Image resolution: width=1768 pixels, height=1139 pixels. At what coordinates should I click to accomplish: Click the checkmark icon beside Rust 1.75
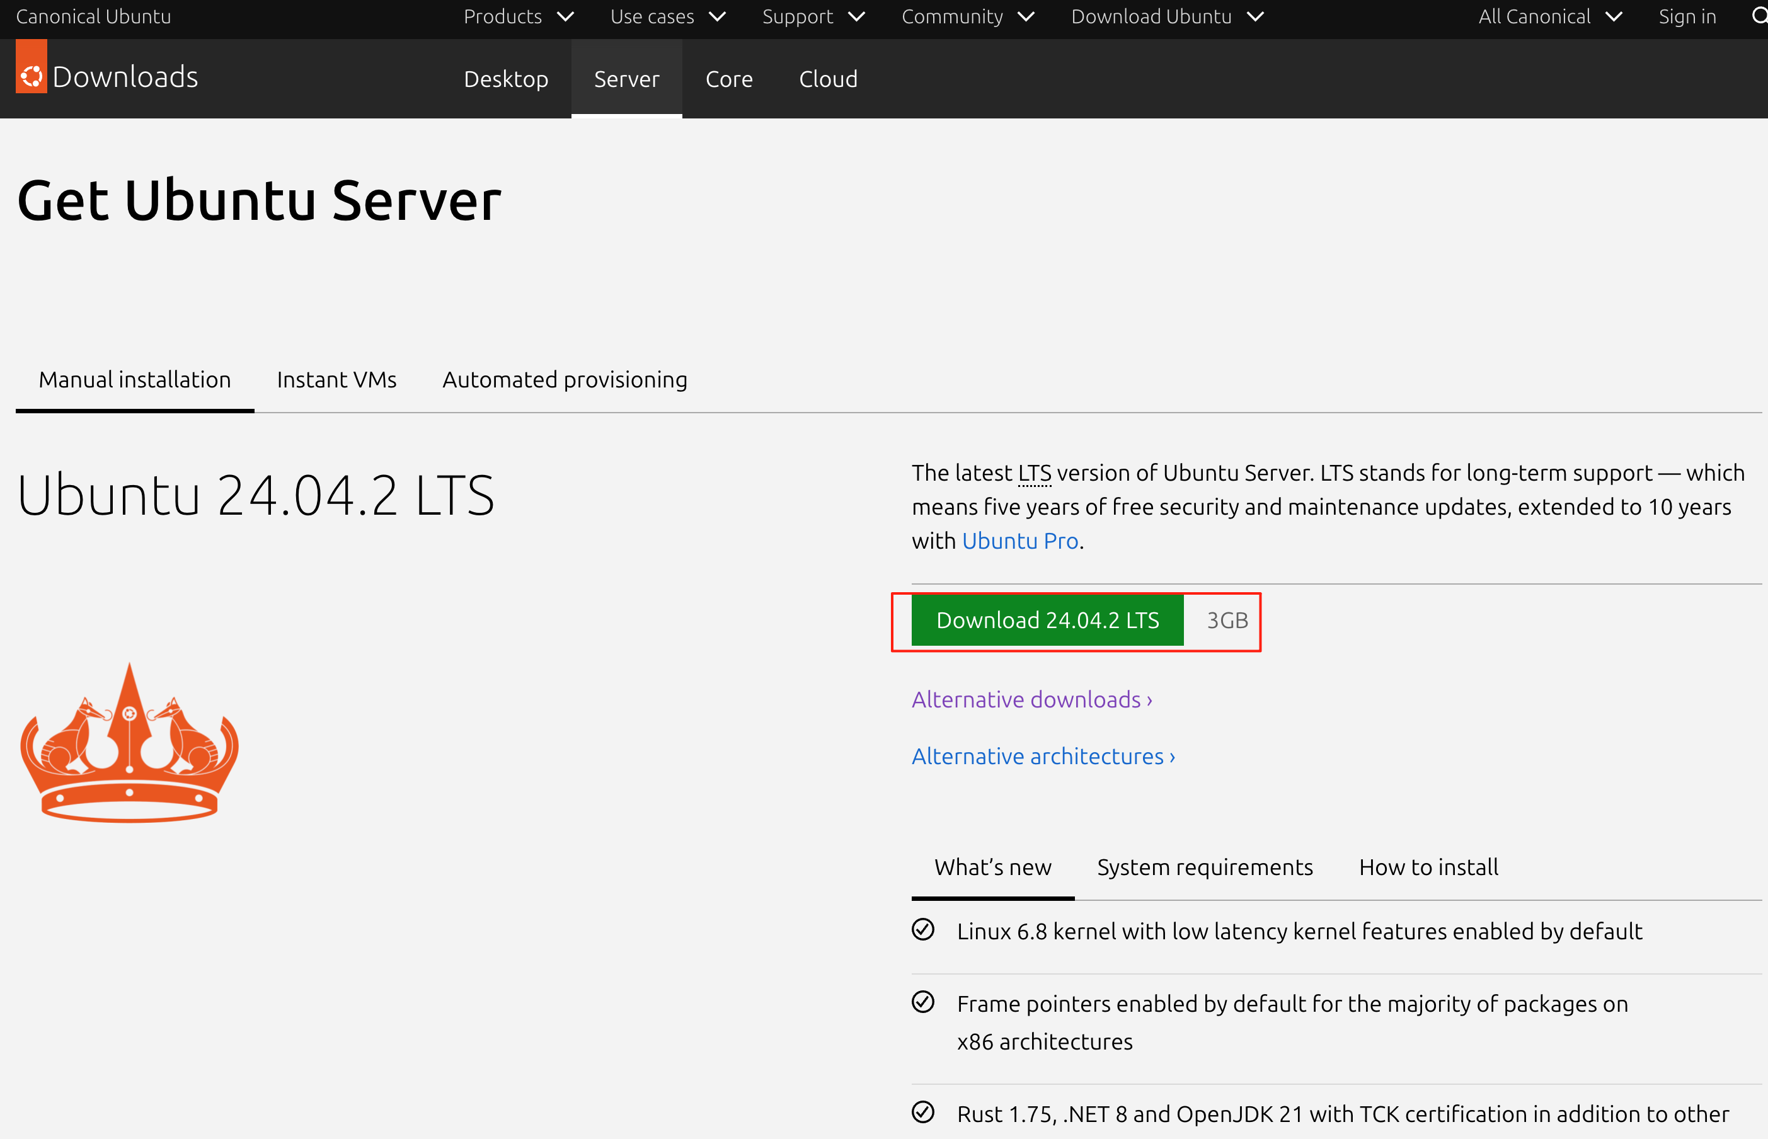tap(922, 1113)
